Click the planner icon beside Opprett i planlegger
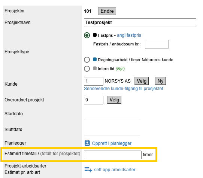Viewport: 203px width, 178px height. click(x=87, y=143)
